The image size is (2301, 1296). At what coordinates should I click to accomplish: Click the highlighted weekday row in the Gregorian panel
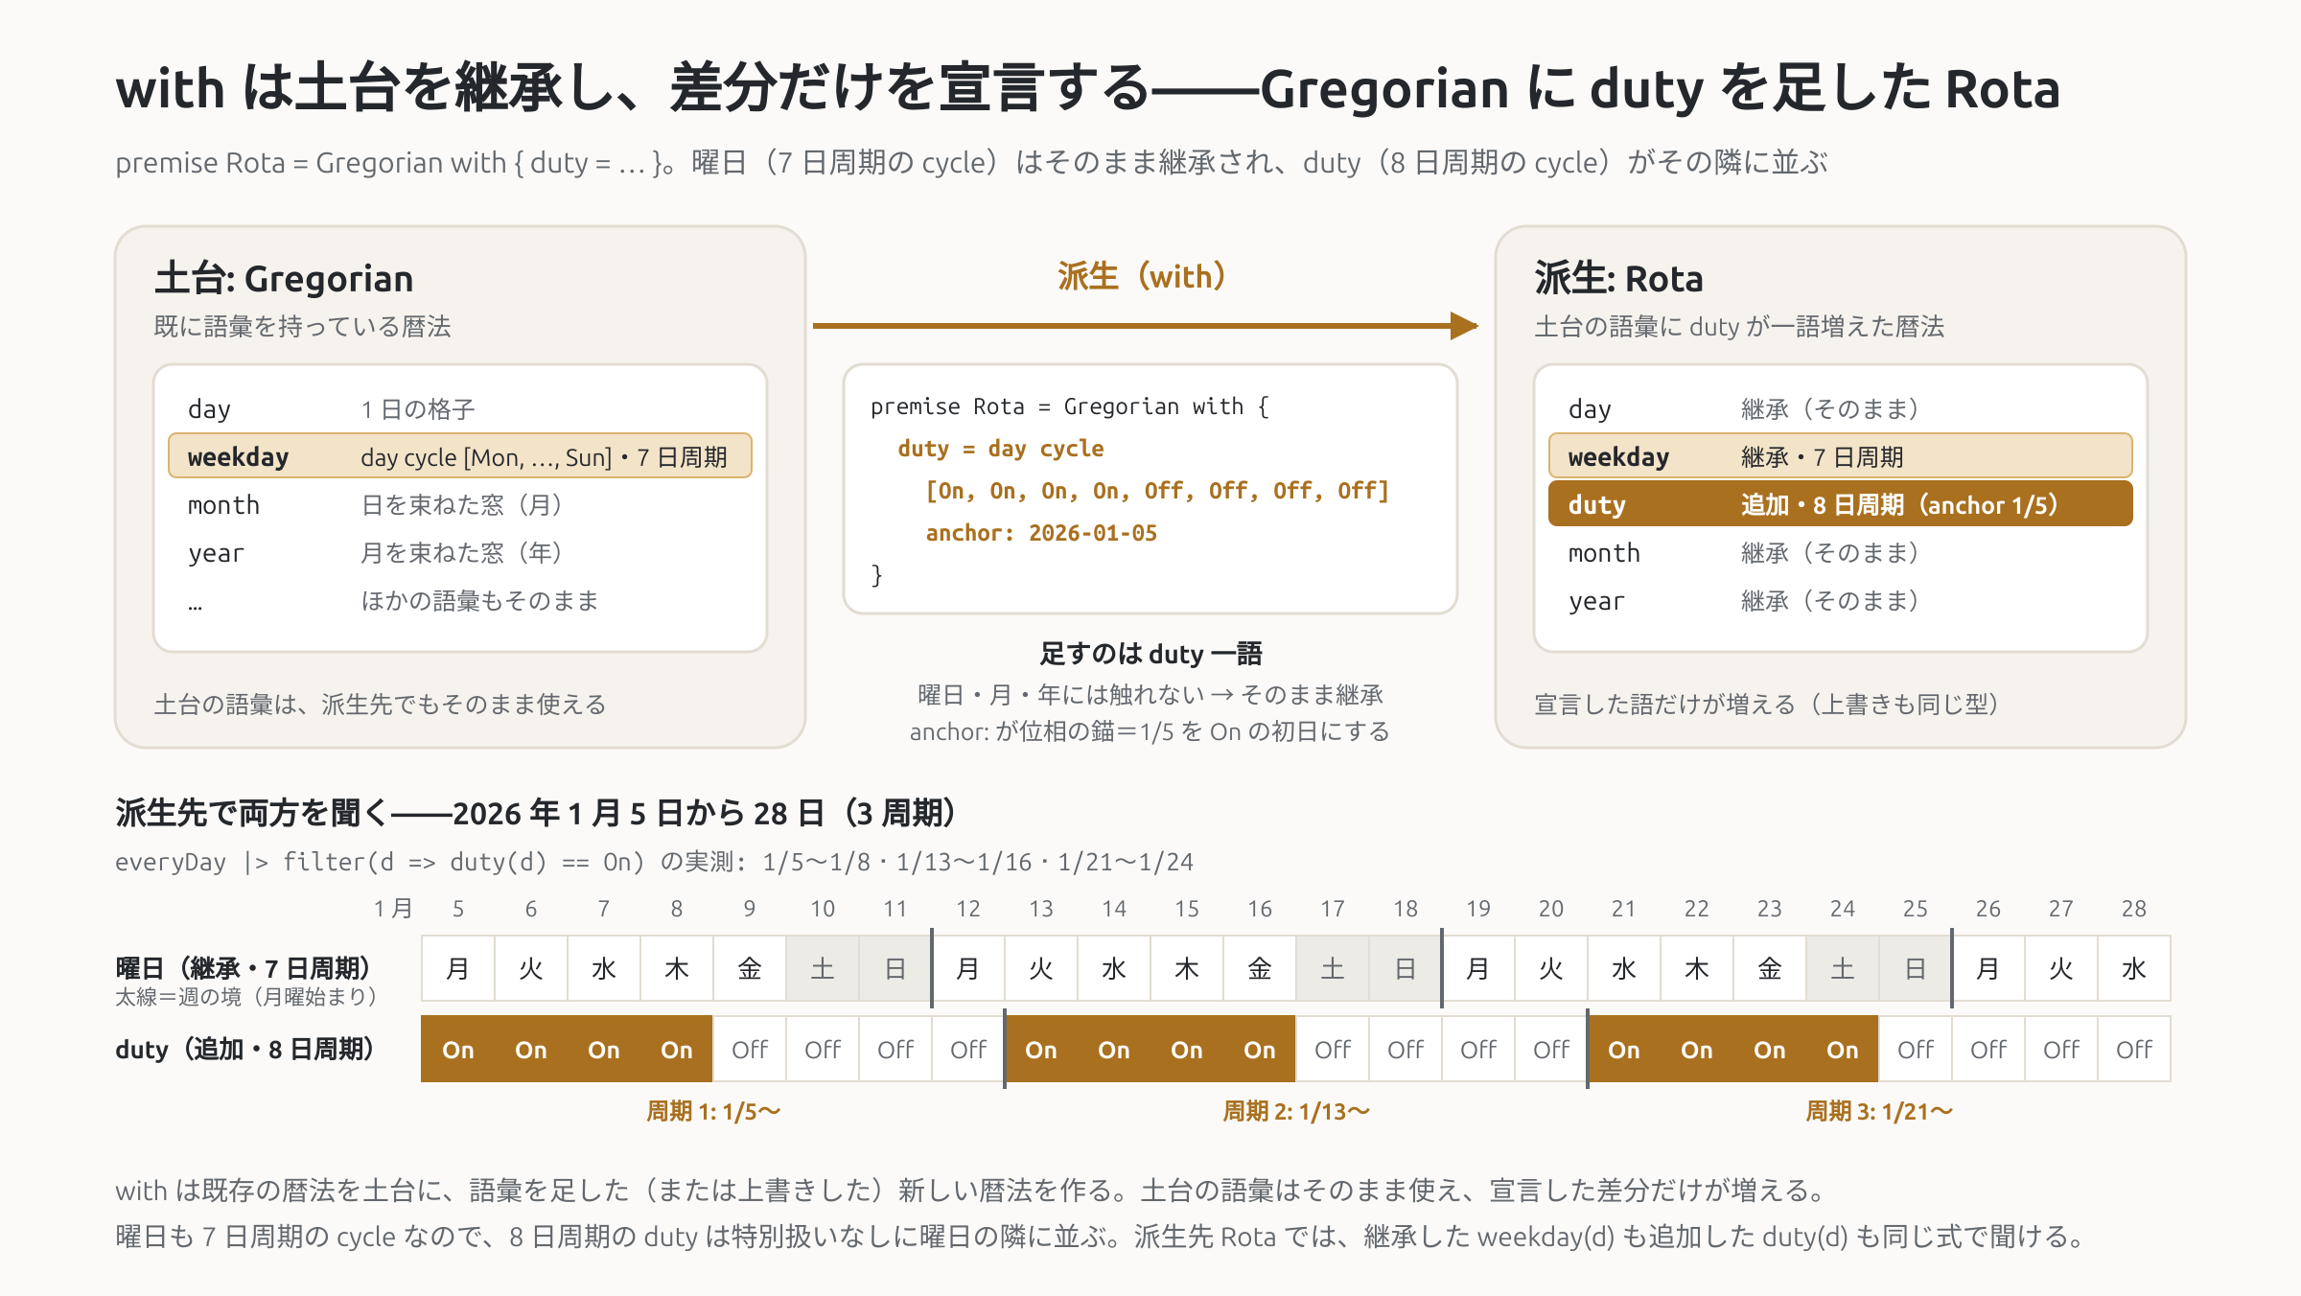pyautogui.click(x=460, y=456)
